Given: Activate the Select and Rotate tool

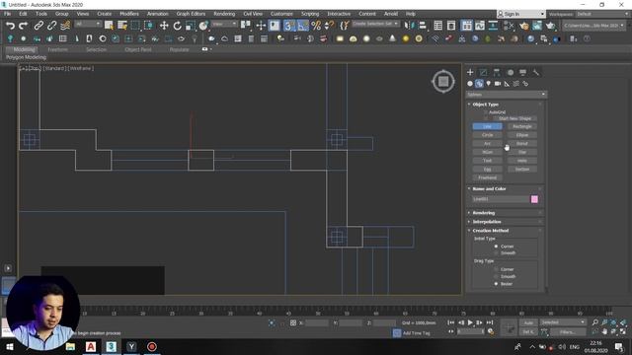Looking at the screenshot, I should click(x=177, y=26).
